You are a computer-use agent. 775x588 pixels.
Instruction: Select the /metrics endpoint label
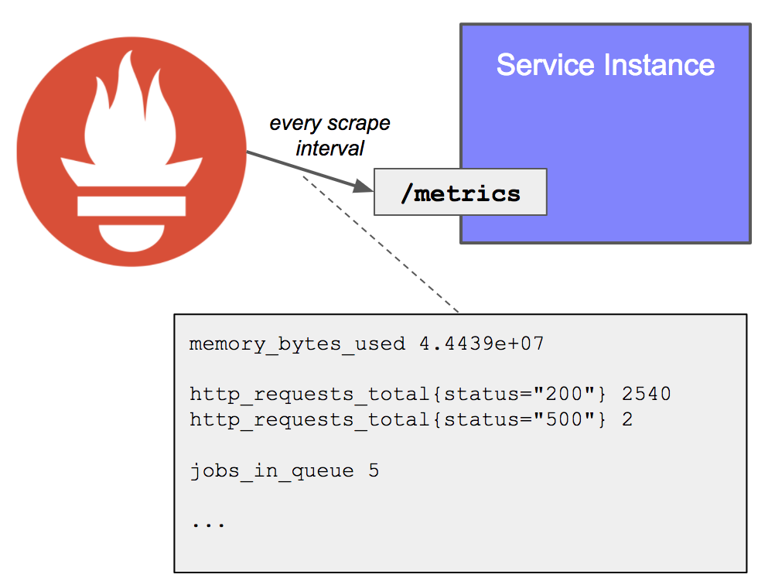(x=459, y=192)
